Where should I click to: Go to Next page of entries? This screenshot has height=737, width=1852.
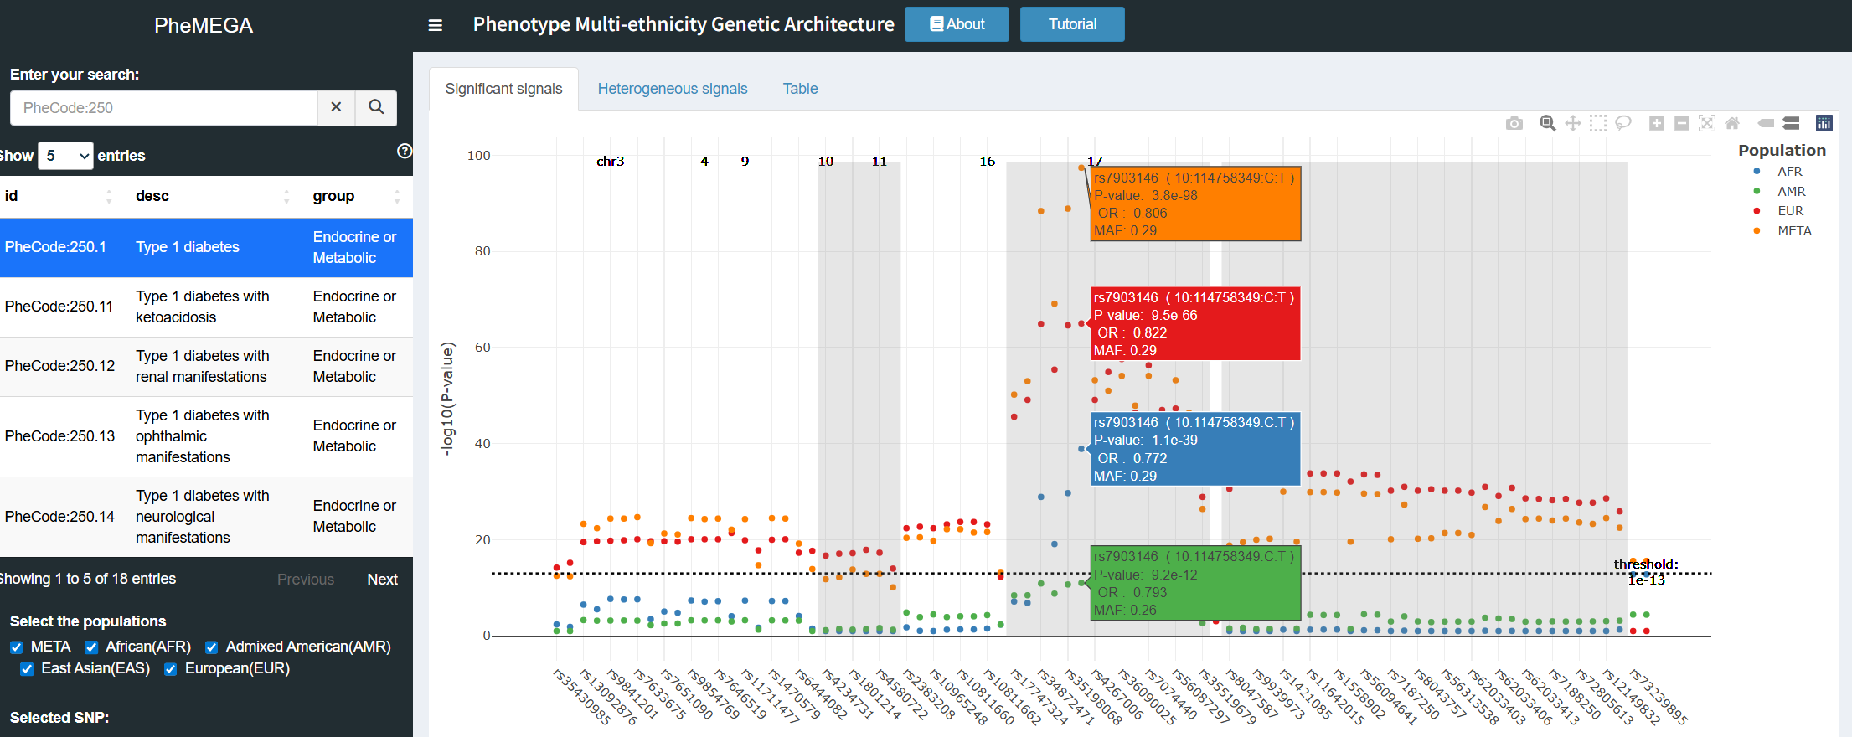coord(382,580)
